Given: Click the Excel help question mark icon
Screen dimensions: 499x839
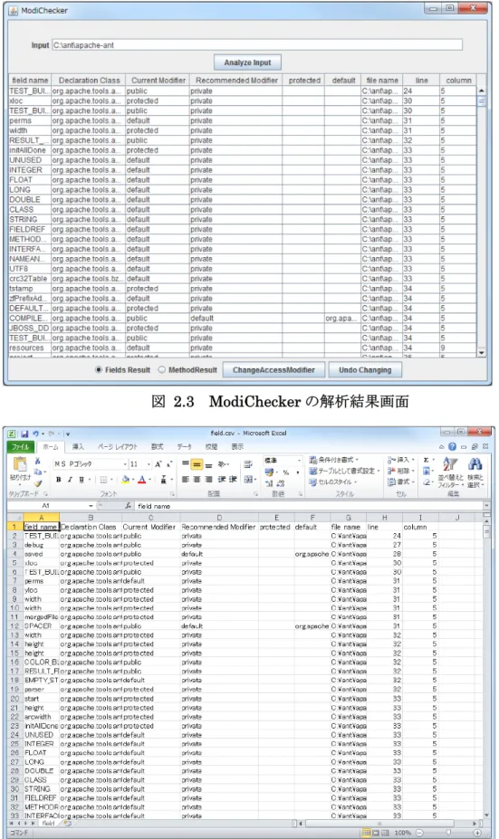Looking at the screenshot, I should pos(453,446).
